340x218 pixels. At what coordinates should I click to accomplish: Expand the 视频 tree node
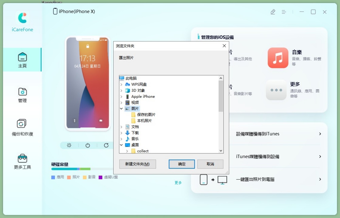click(x=121, y=103)
